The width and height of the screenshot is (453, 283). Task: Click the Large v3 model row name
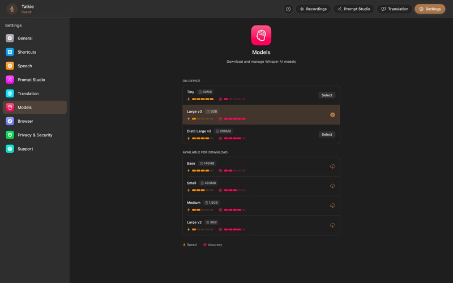[194, 112]
